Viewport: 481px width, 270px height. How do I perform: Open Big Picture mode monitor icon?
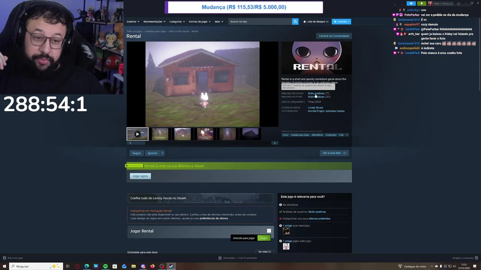coord(458,3)
